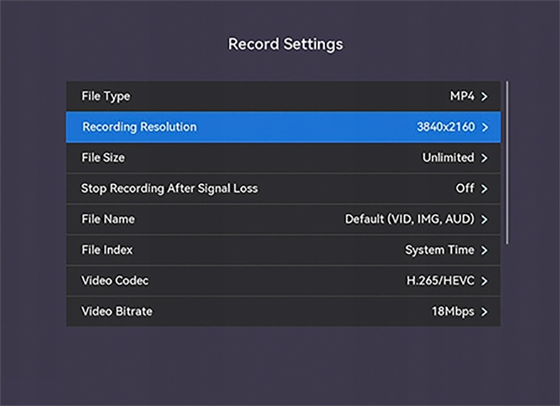Click the chevron beside Off

(x=485, y=189)
